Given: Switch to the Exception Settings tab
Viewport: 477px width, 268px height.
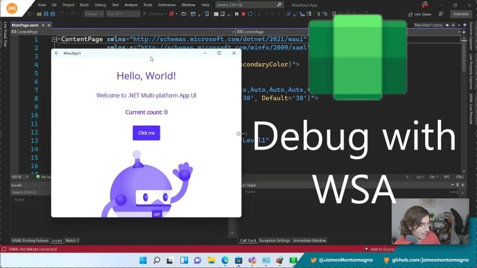Looking at the screenshot, I should tap(274, 241).
